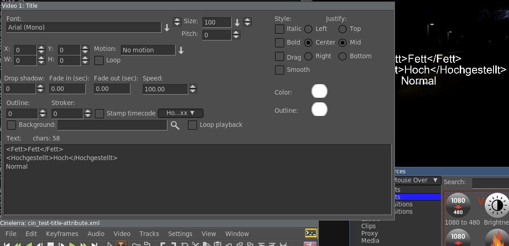Select the Left justify radio button
Image resolution: width=509 pixels, height=246 pixels.
pos(308,29)
